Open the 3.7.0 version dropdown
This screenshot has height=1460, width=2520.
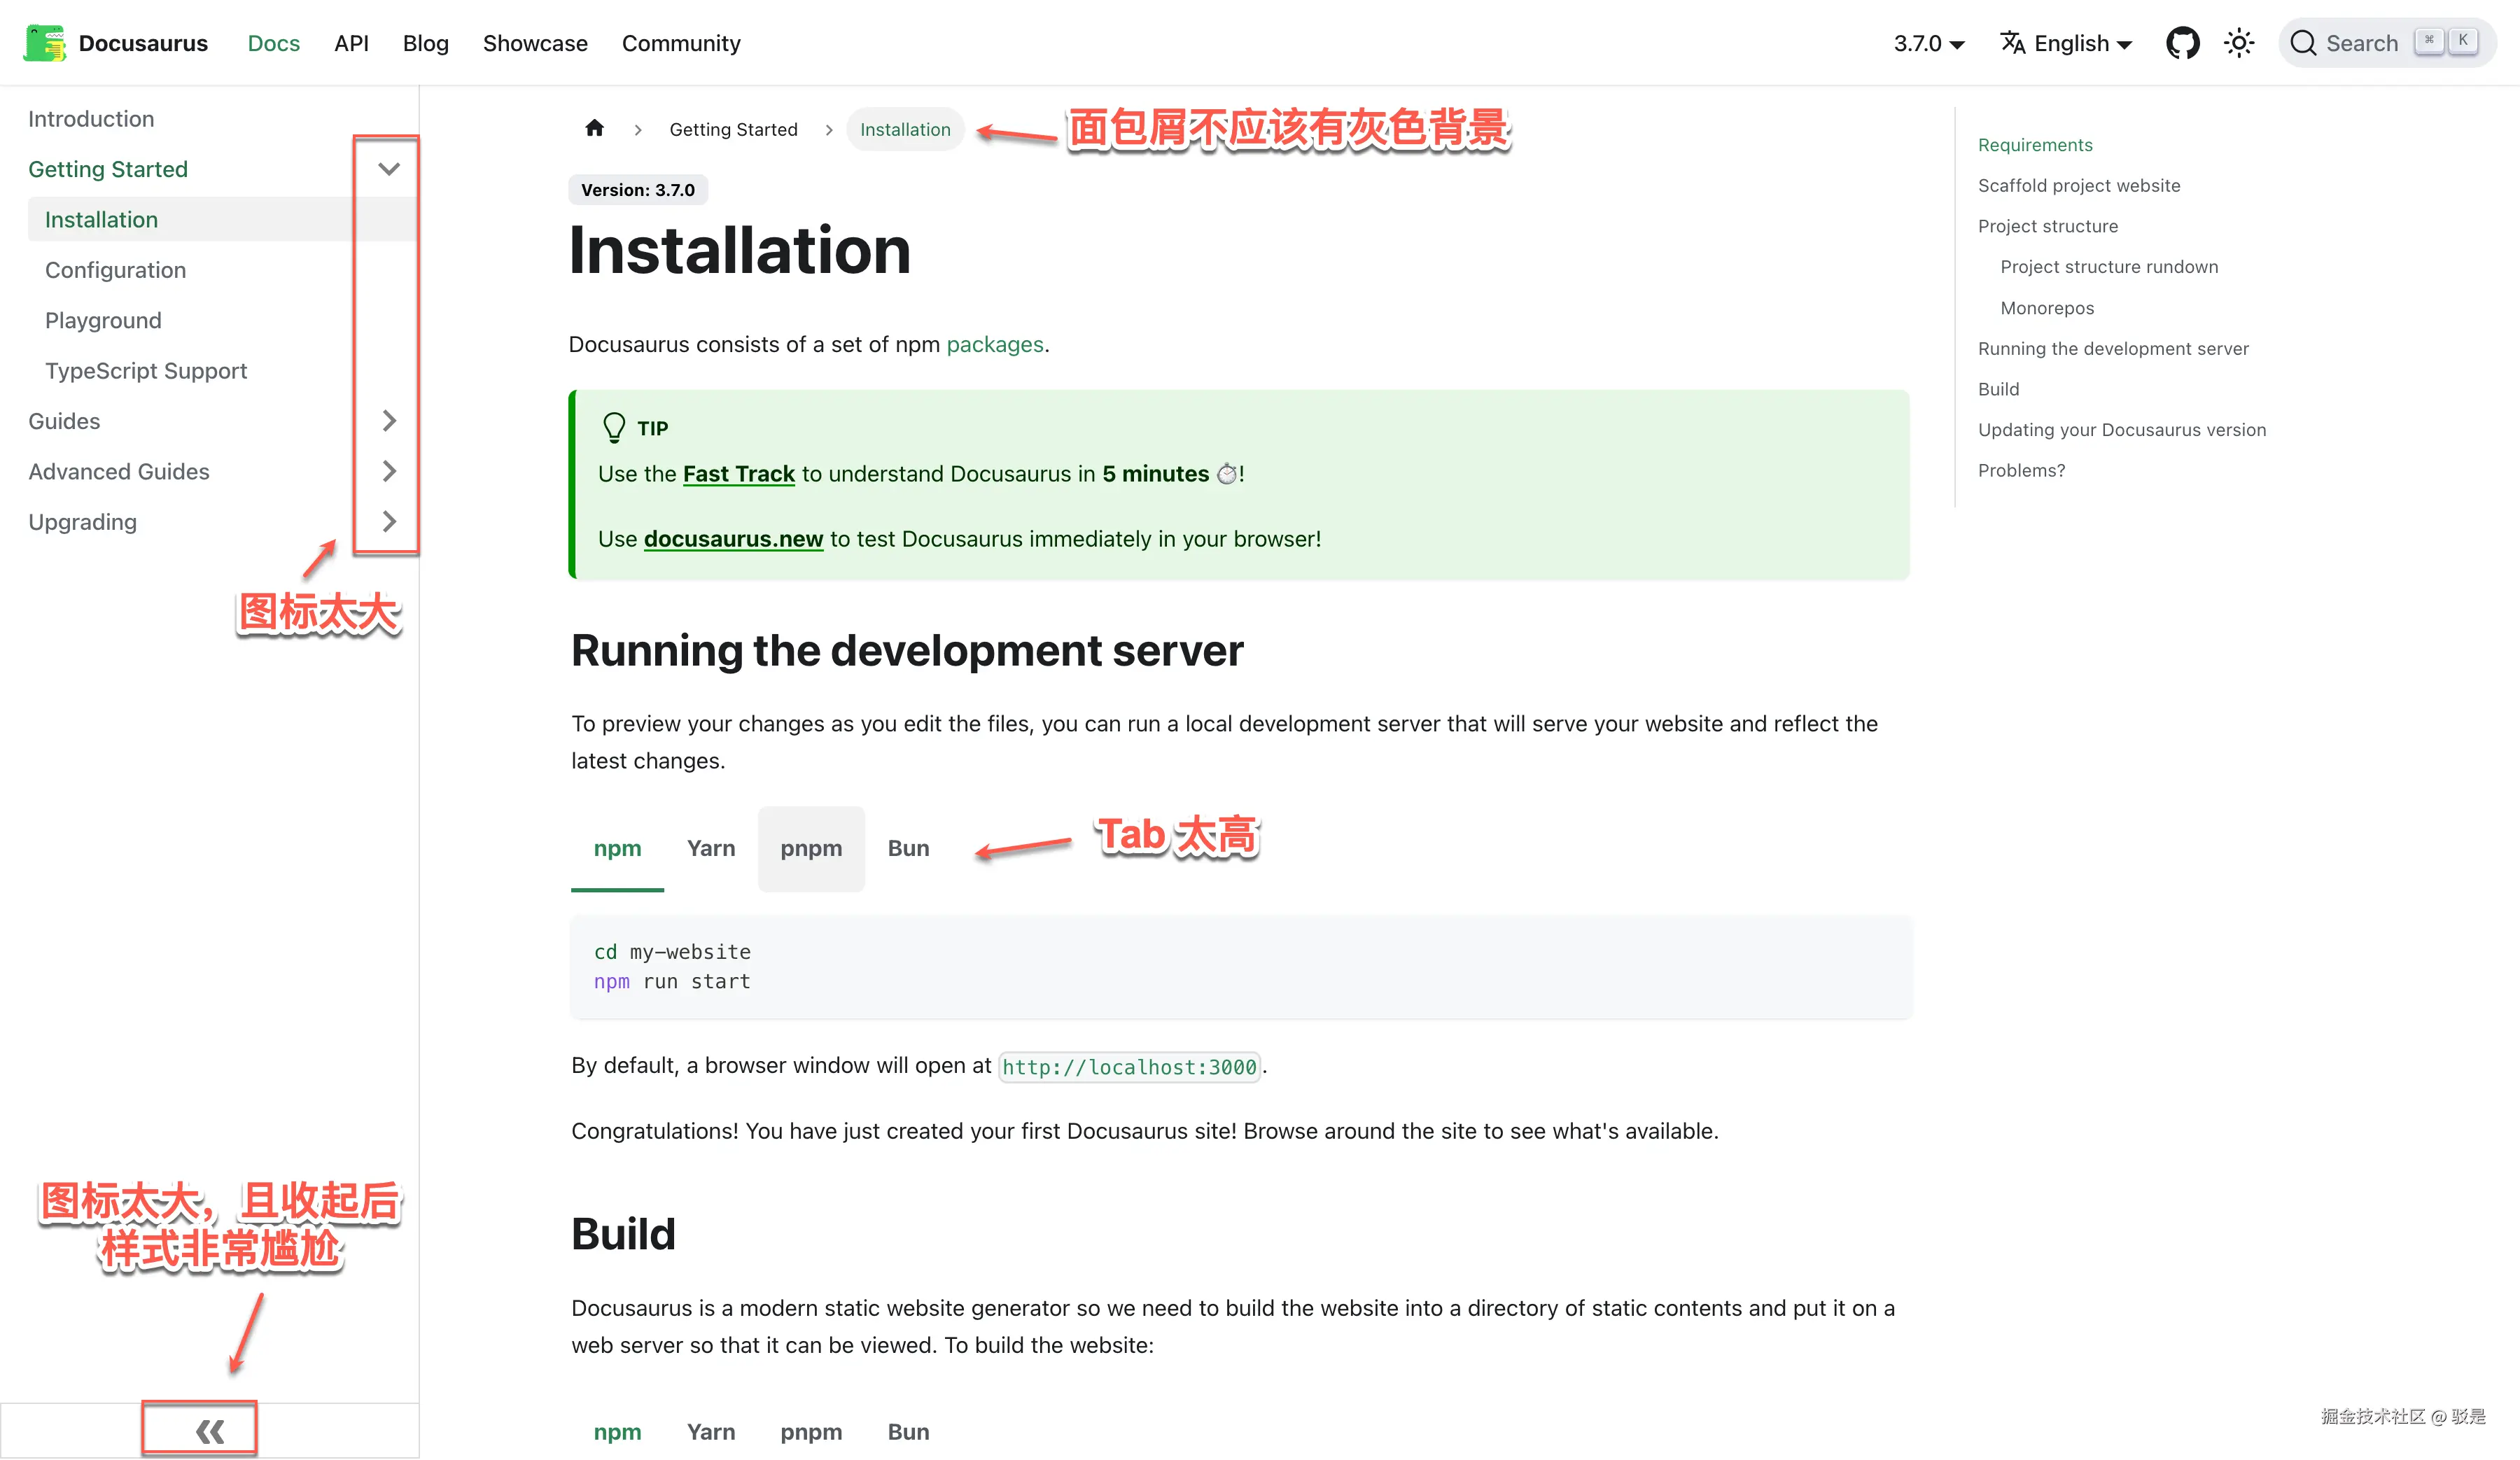click(x=1928, y=43)
